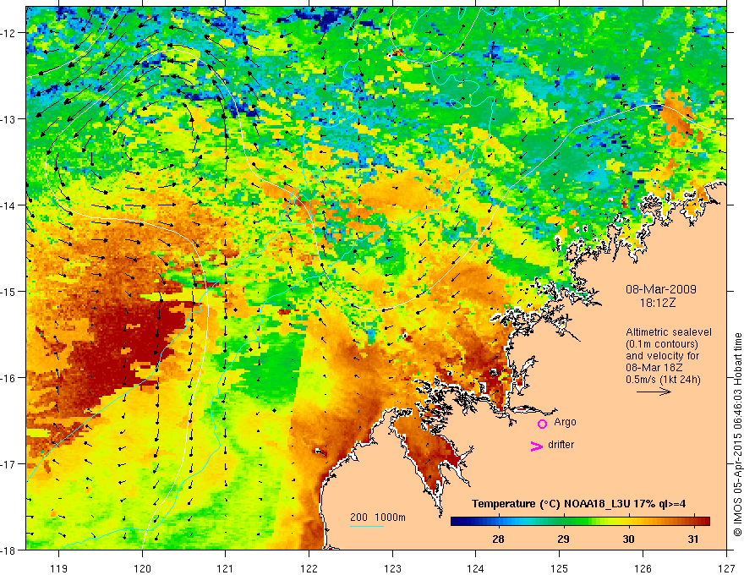Screen dimensions: 744x575
Task: Click longitude axis label 126
Action: (643, 568)
